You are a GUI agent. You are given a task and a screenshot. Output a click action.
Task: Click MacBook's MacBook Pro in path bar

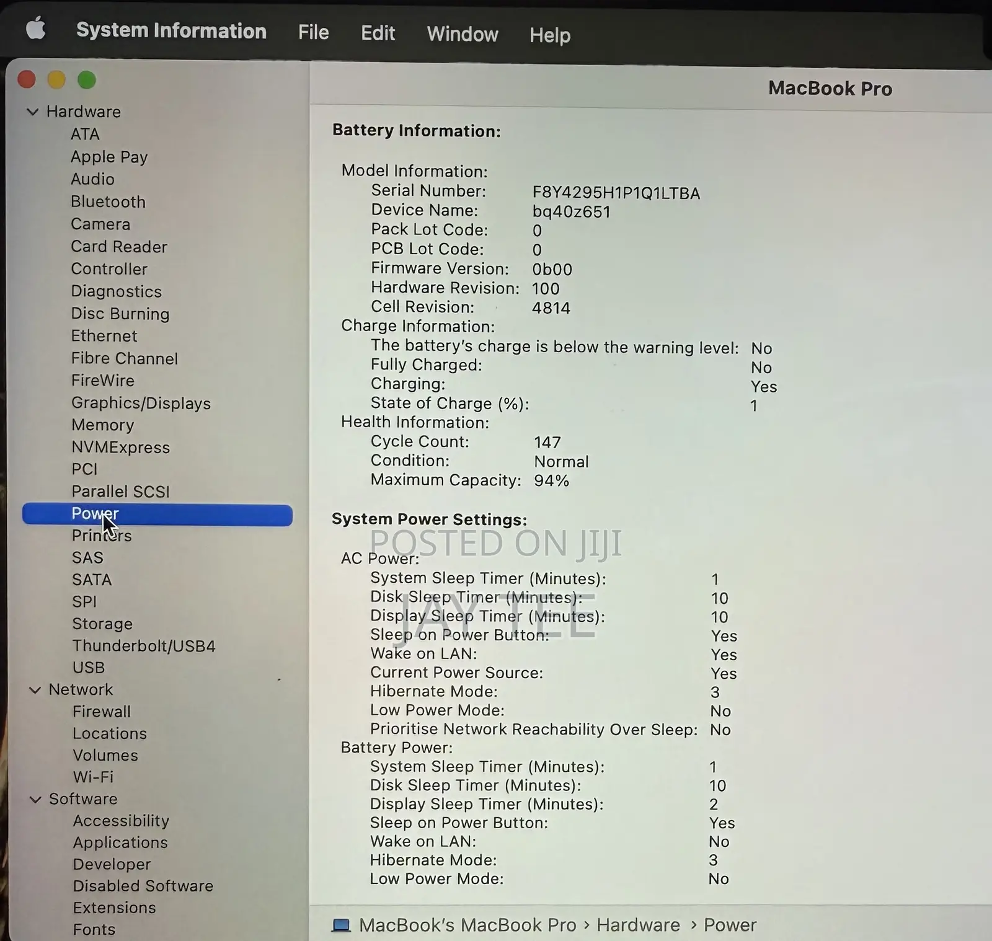click(467, 926)
